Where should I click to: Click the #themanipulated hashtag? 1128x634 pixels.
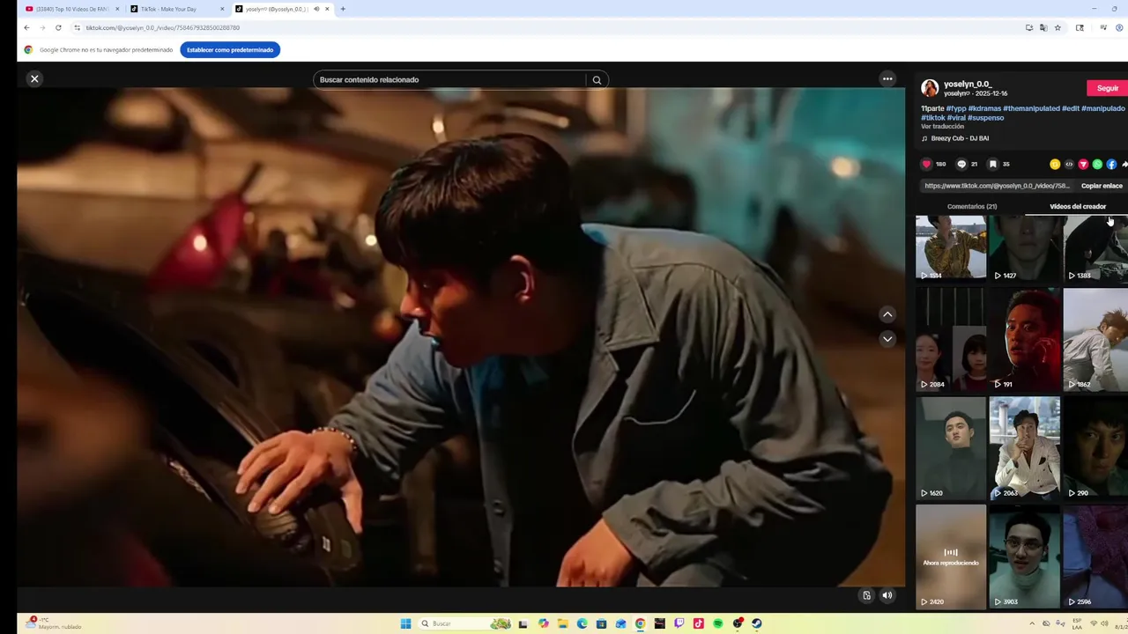[x=1031, y=108]
